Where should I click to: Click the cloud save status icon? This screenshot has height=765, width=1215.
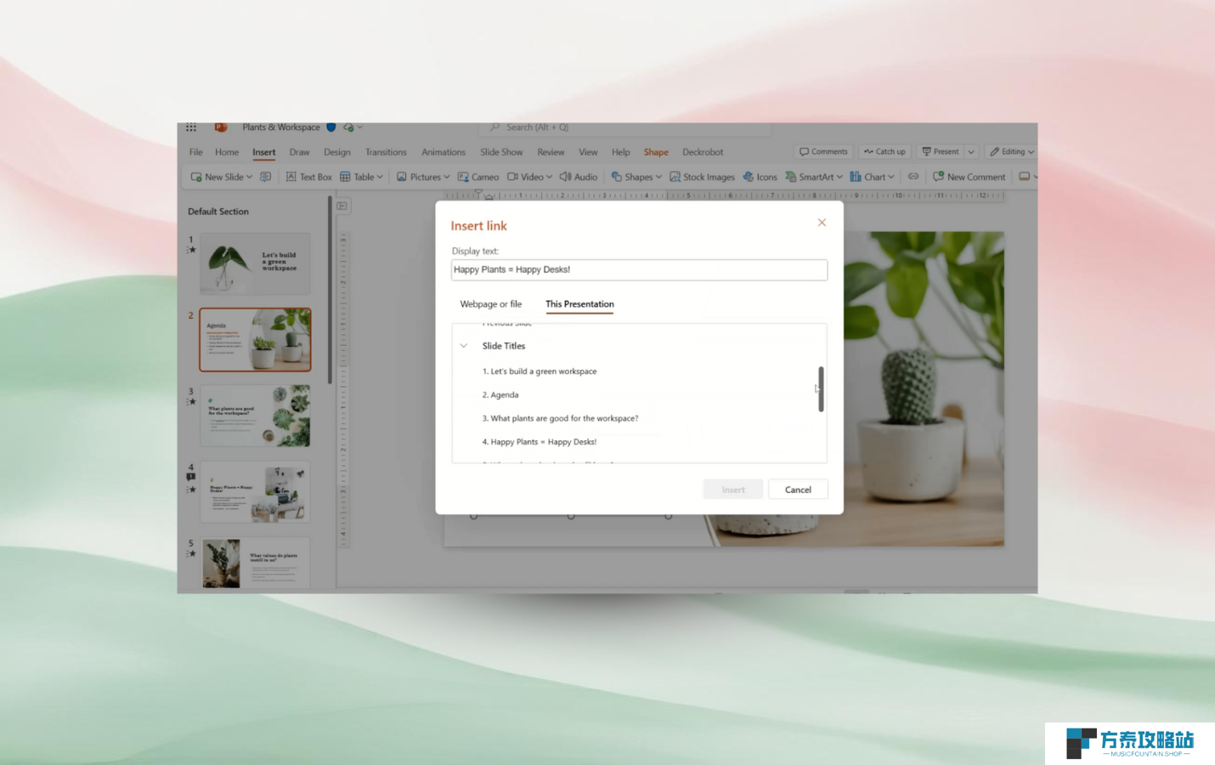348,127
